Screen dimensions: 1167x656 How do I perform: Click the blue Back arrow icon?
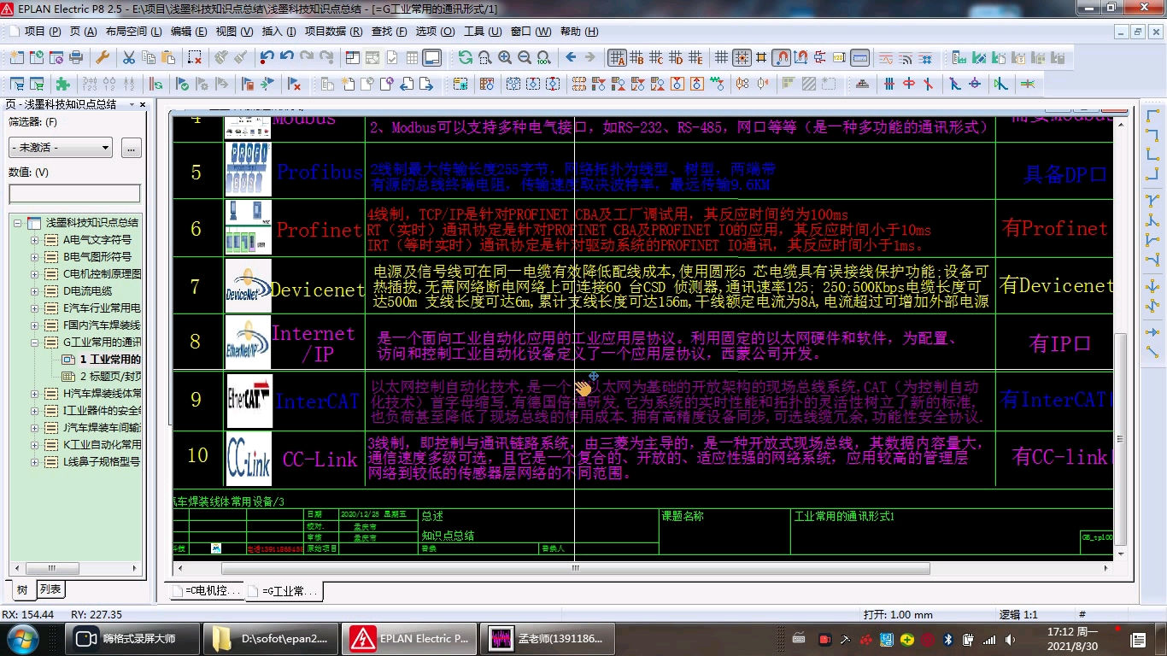tap(571, 58)
